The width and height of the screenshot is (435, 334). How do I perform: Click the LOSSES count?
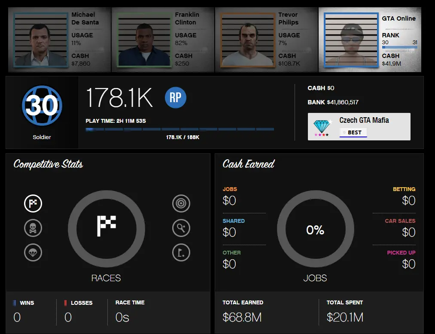(x=68, y=317)
